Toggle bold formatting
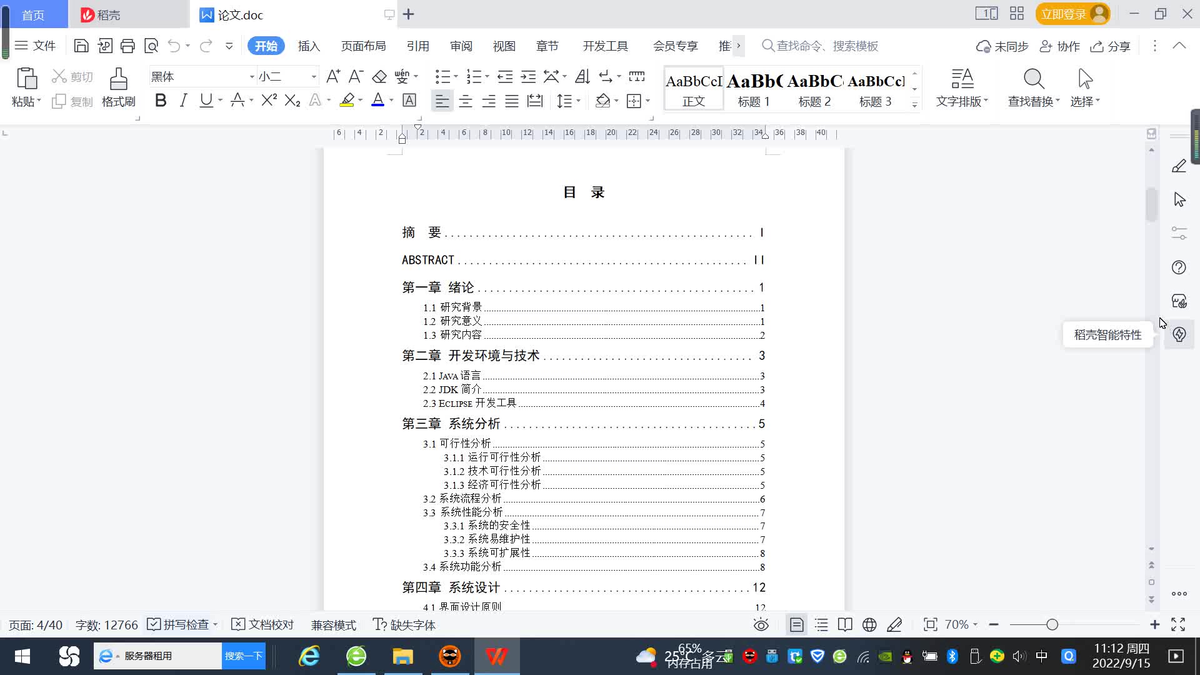Image resolution: width=1200 pixels, height=675 pixels. [161, 101]
